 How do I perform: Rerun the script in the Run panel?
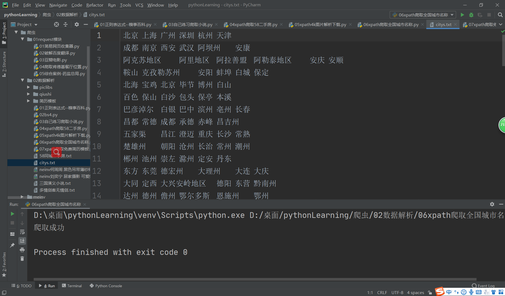point(12,214)
